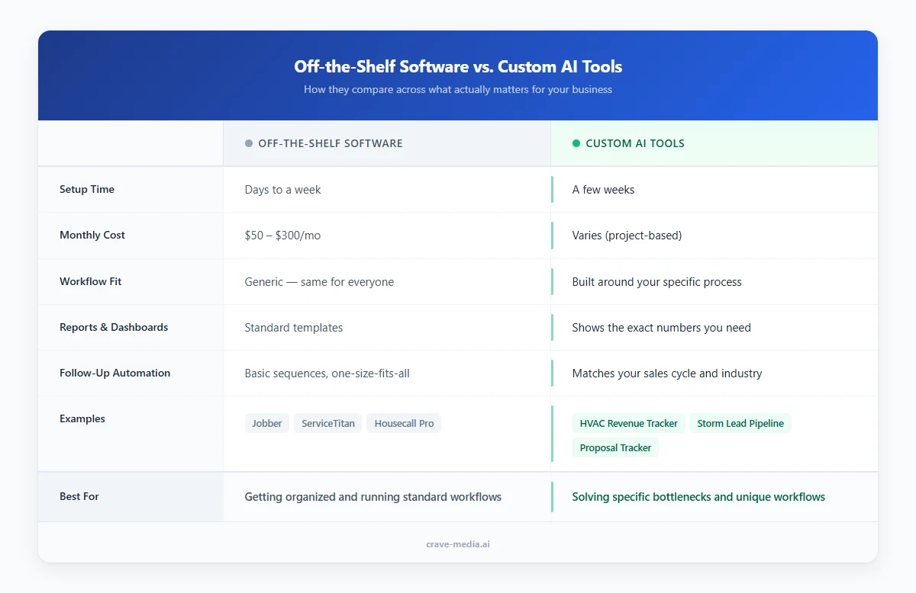Select the Housecall Pro pill tag

pyautogui.click(x=403, y=423)
